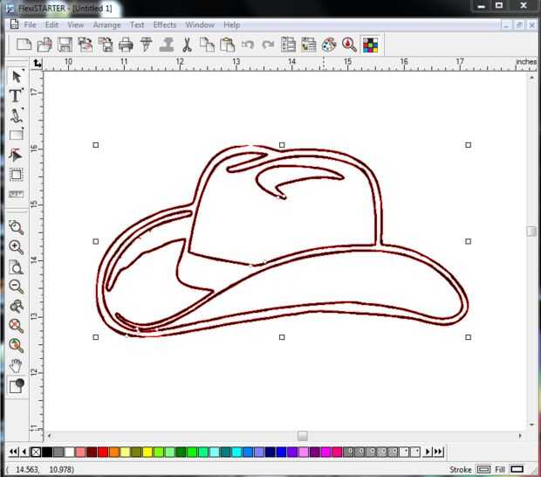The image size is (541, 477).
Task: Open the Design Editor icon
Action: (308, 45)
